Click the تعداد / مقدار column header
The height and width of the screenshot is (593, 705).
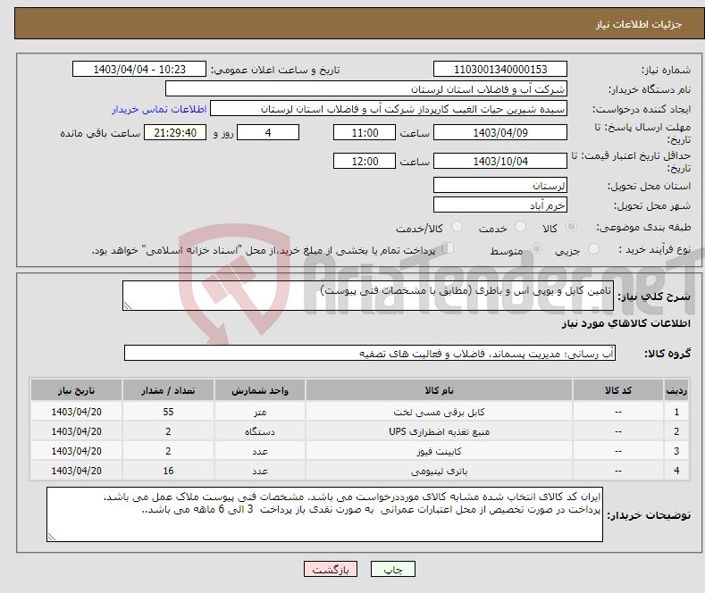point(168,390)
